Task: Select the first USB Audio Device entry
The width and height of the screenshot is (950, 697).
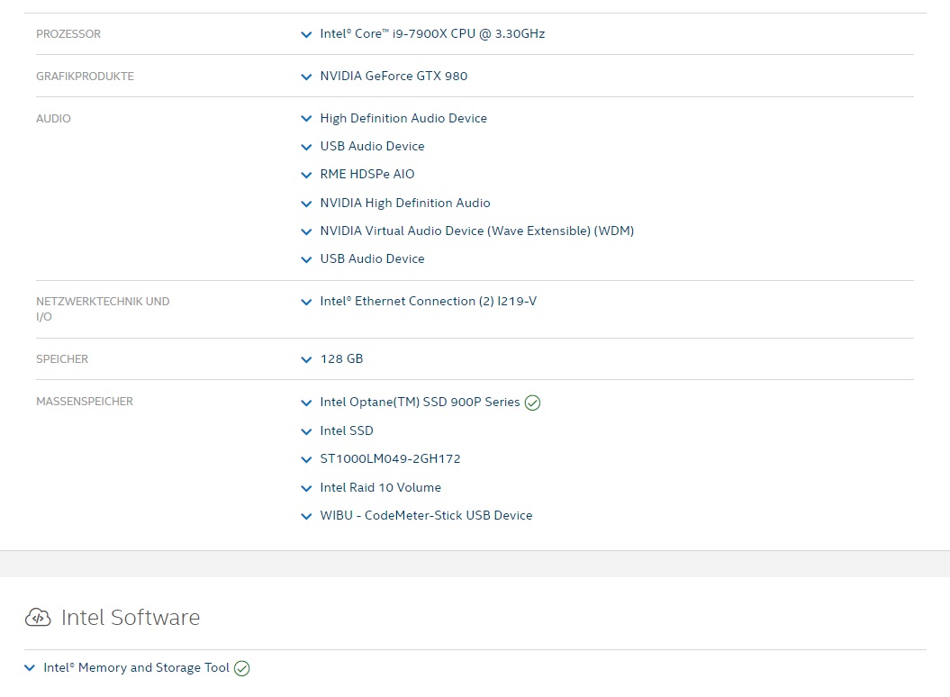Action: tap(372, 146)
